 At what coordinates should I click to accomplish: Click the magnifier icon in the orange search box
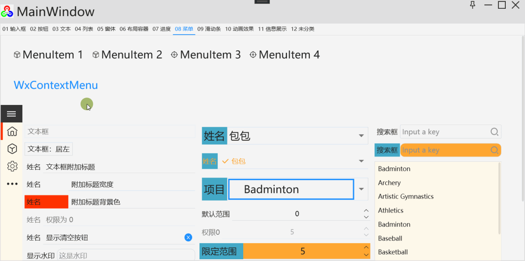tap(494, 150)
